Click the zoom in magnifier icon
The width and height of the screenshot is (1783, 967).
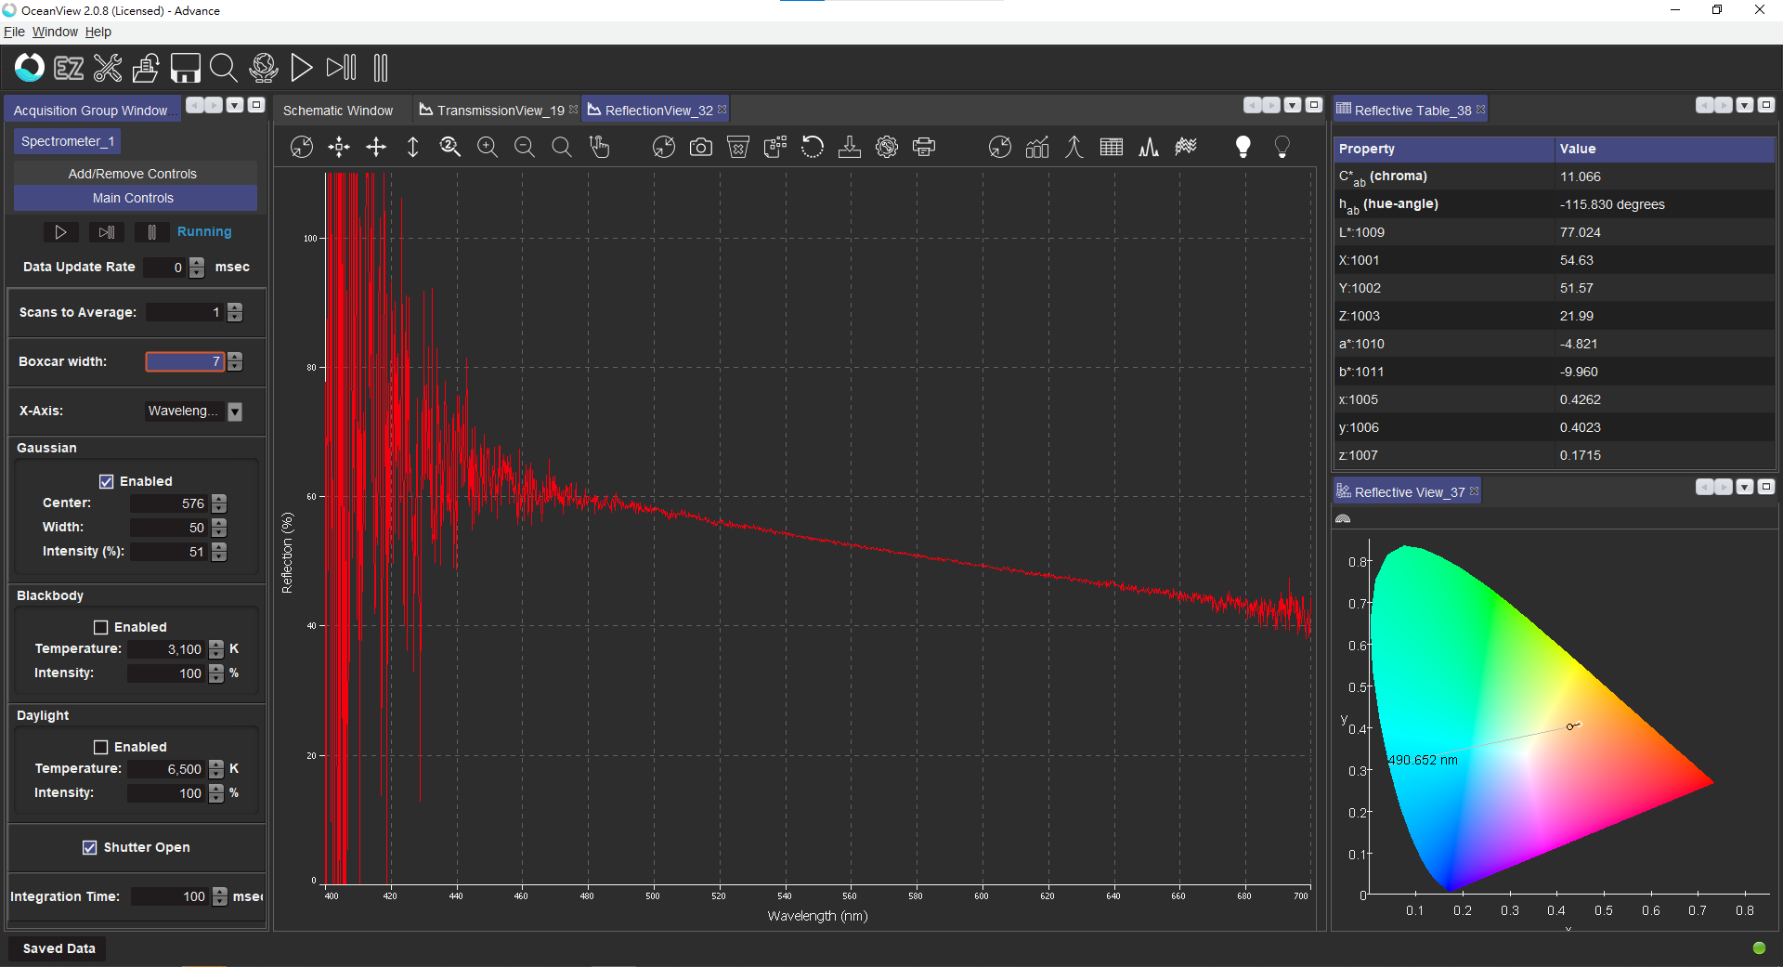tap(488, 147)
